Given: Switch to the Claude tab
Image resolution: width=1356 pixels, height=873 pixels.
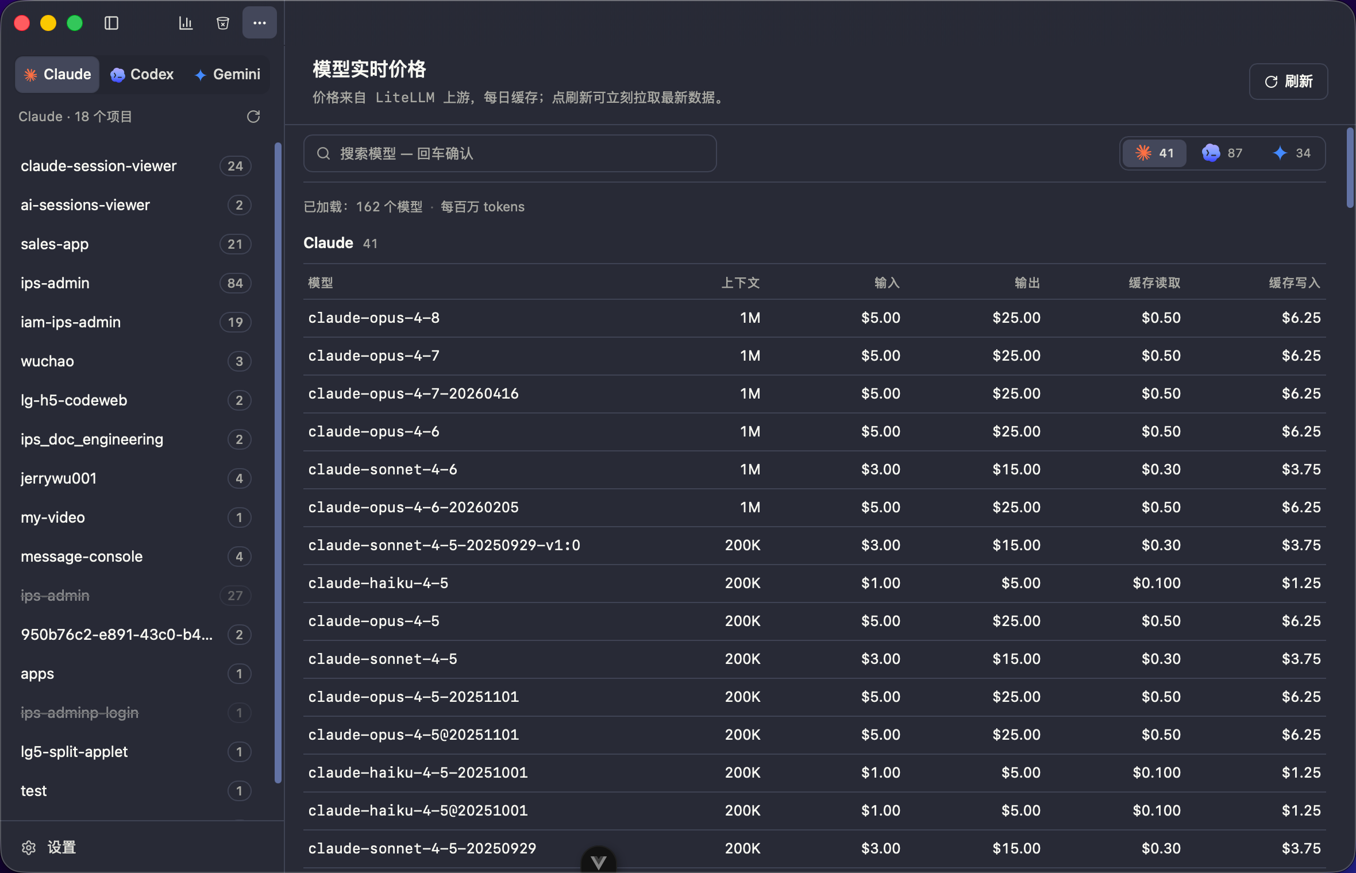Looking at the screenshot, I should tap(57, 75).
